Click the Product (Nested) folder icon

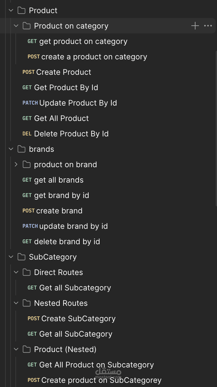click(x=27, y=349)
